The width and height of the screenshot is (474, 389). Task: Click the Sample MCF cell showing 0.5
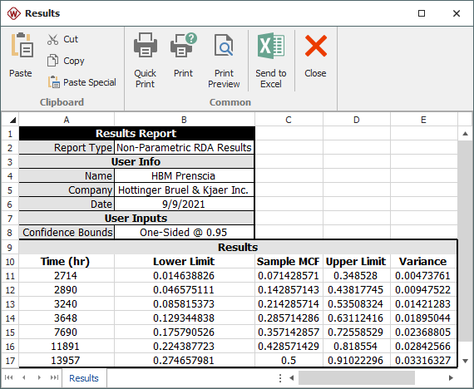[x=289, y=360]
